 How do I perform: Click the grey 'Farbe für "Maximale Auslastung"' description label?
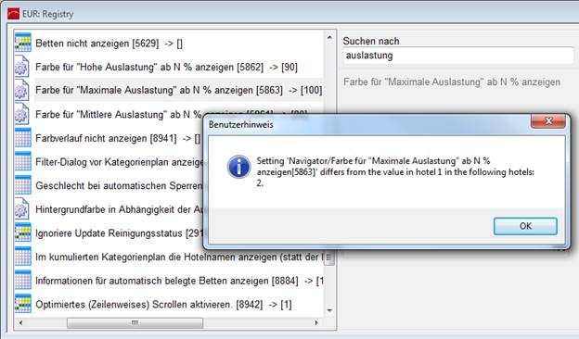[x=452, y=82]
